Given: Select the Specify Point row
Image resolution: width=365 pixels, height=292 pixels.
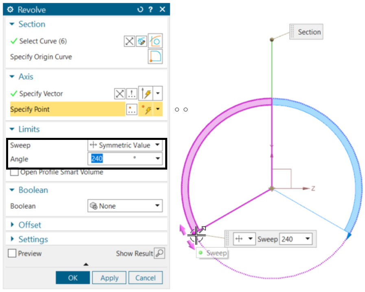Looking at the screenshot, I should pos(68,109).
